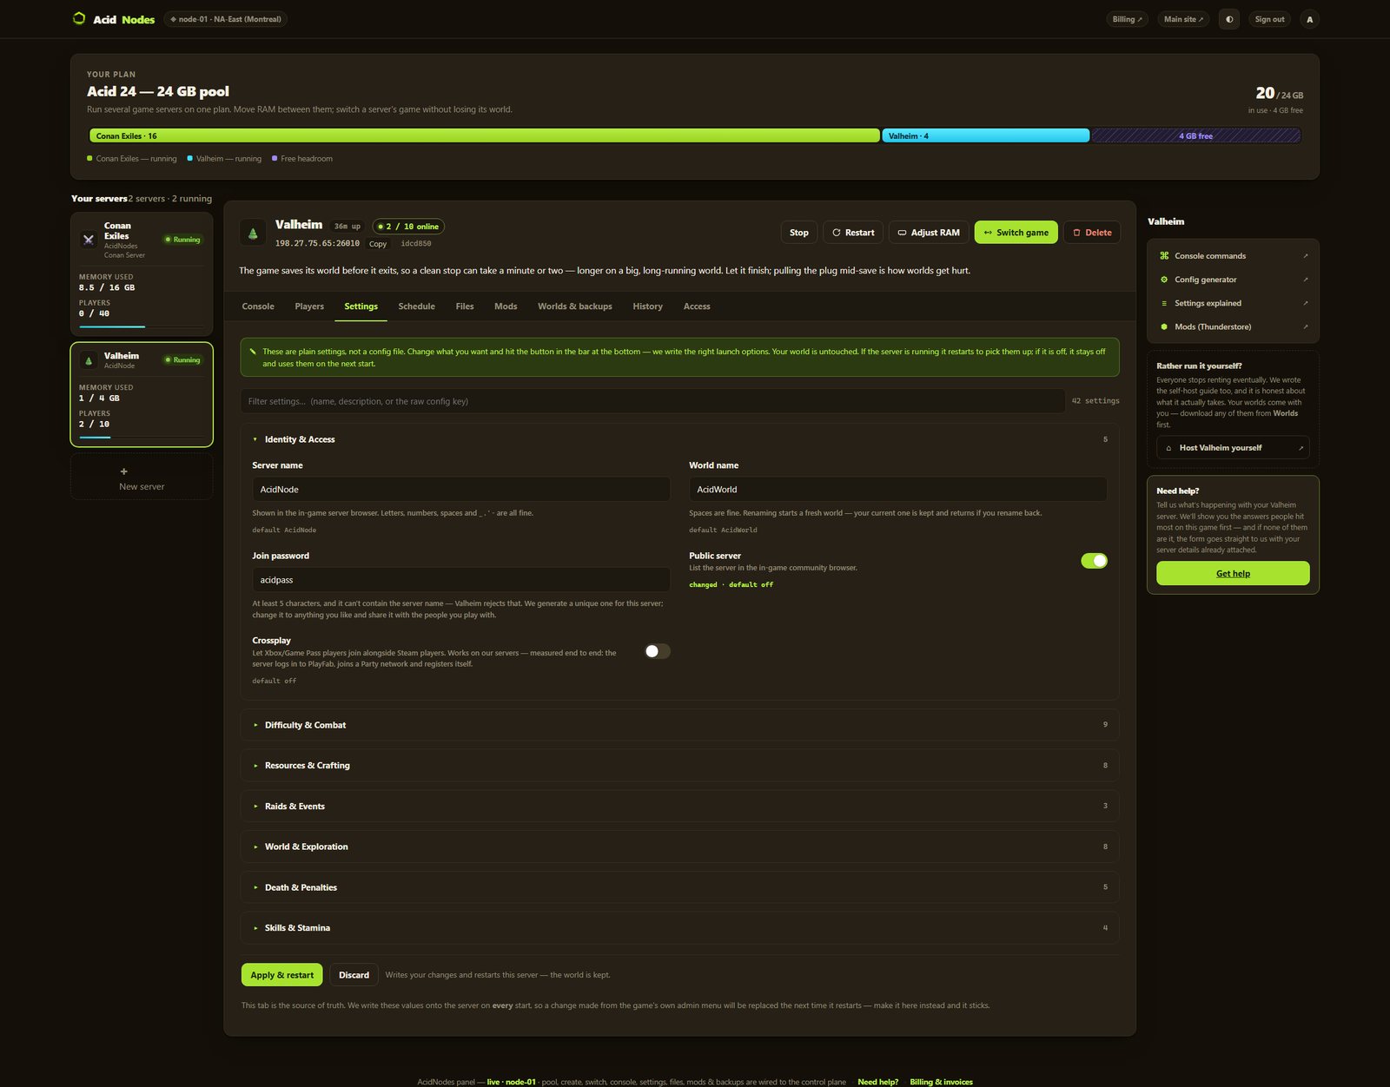
Task: Expand the Difficulty & Combat section
Action: pos(679,725)
